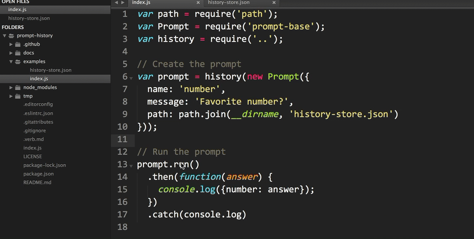Click the 'Run the prompt' comment
474x239 pixels.
click(182, 152)
